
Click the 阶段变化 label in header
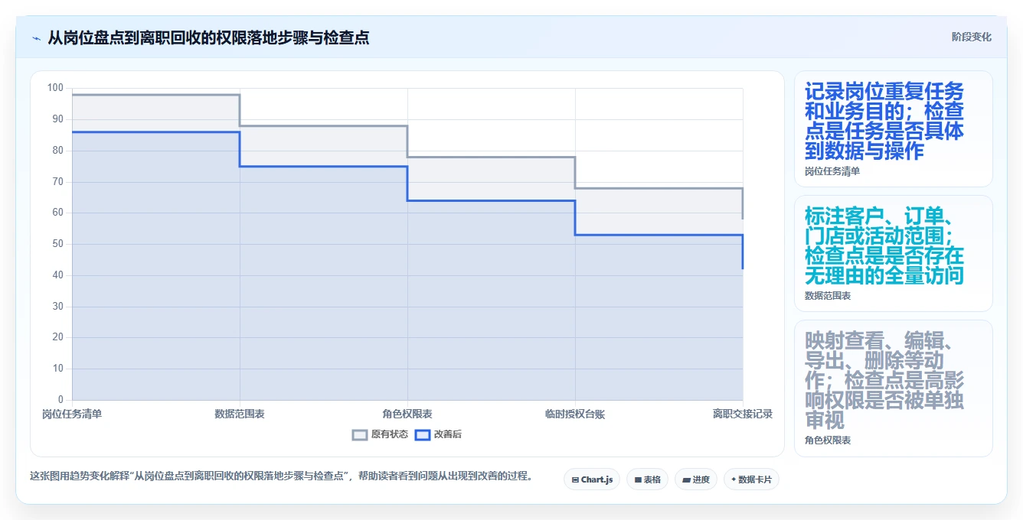(x=971, y=37)
